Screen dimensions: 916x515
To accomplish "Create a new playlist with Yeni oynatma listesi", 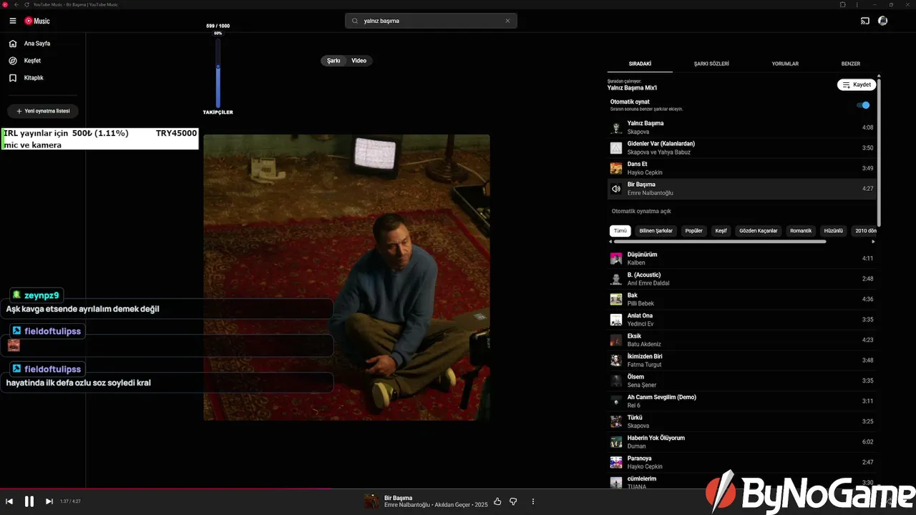I will [x=43, y=111].
